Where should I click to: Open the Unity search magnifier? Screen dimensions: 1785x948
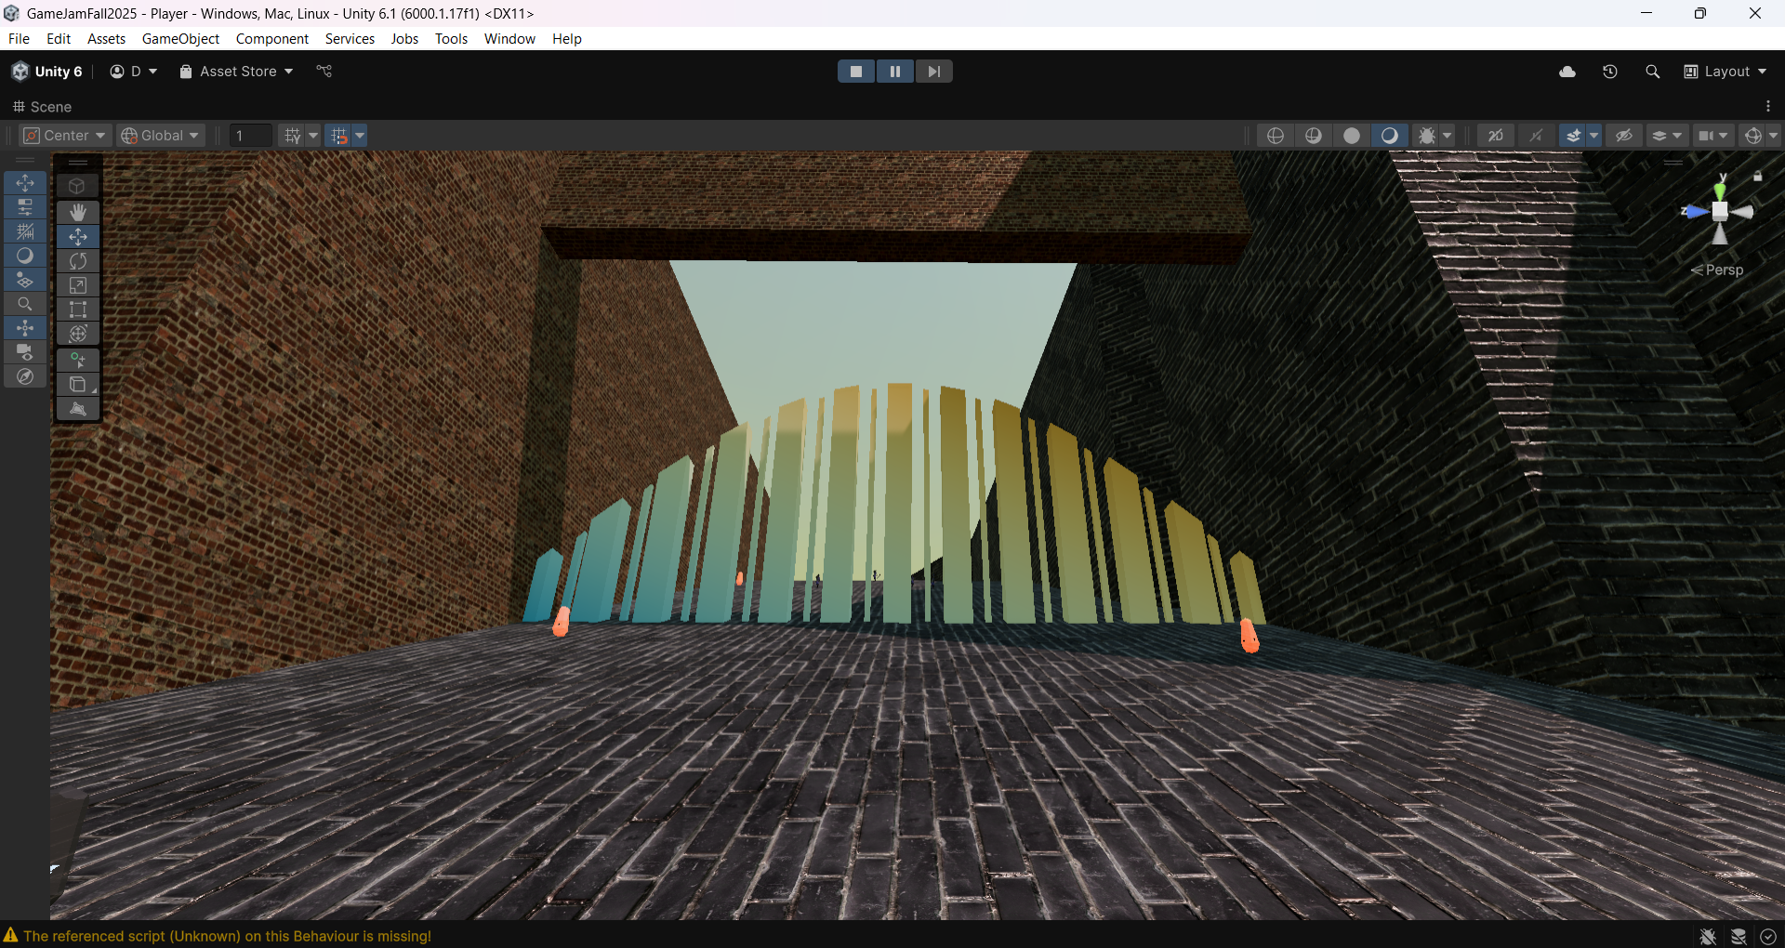pyautogui.click(x=1652, y=72)
